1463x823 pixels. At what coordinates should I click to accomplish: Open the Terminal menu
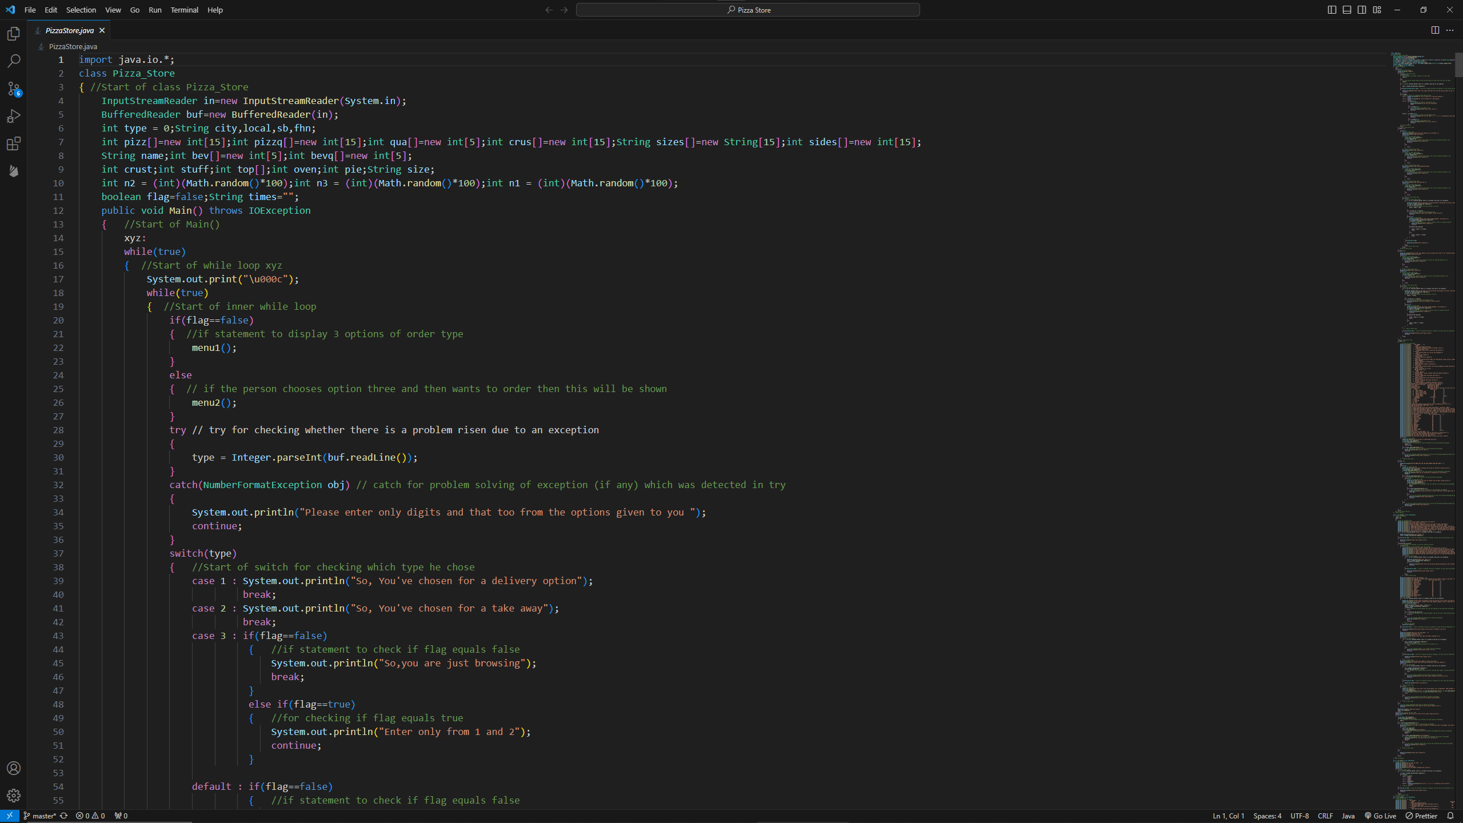tap(184, 10)
